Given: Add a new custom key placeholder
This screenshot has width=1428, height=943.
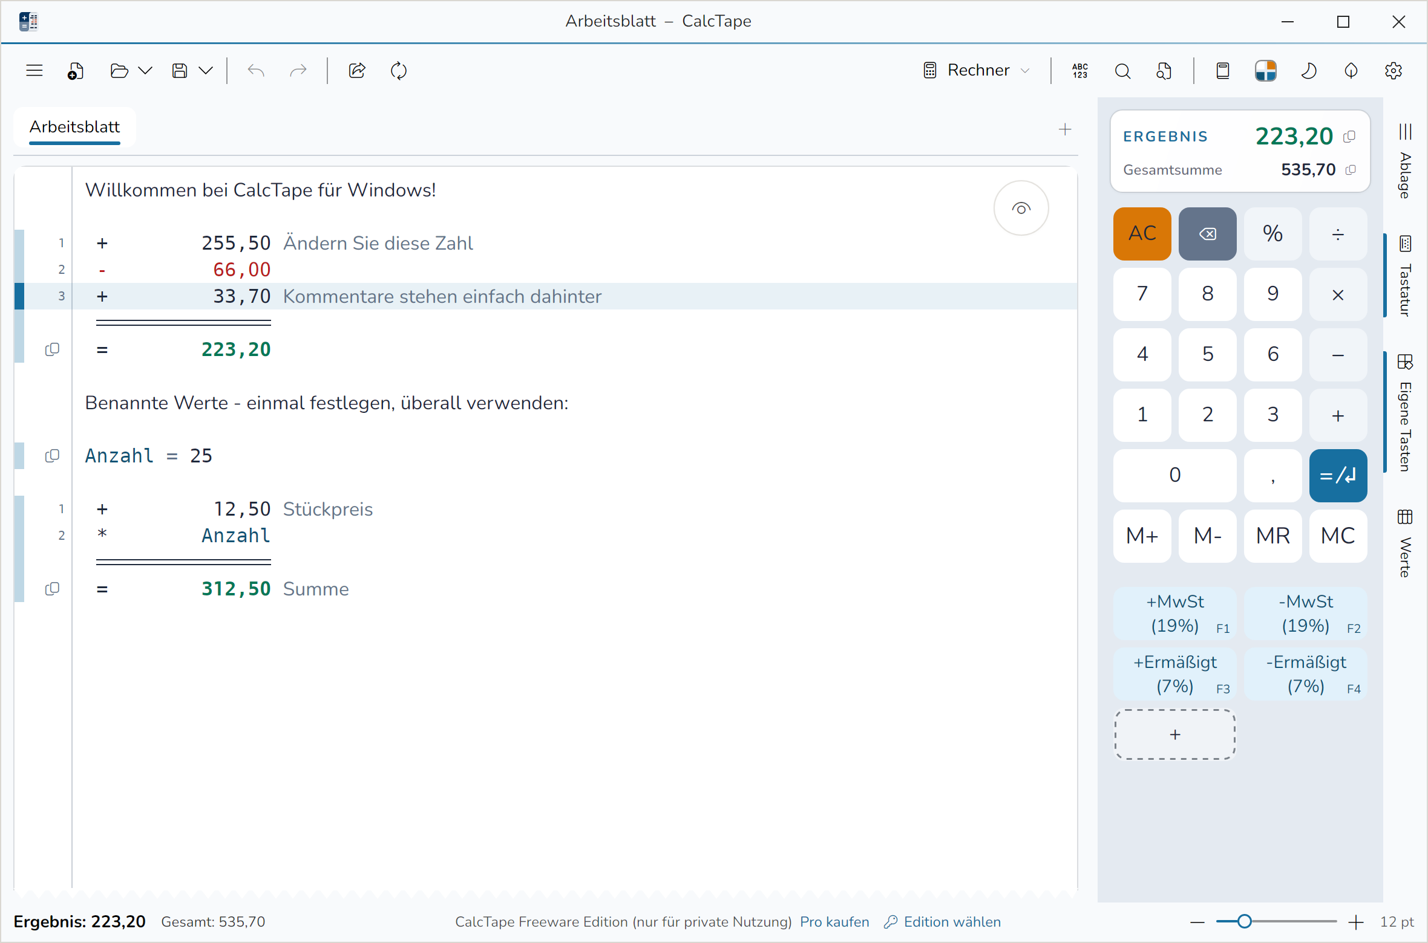Looking at the screenshot, I should (x=1175, y=734).
